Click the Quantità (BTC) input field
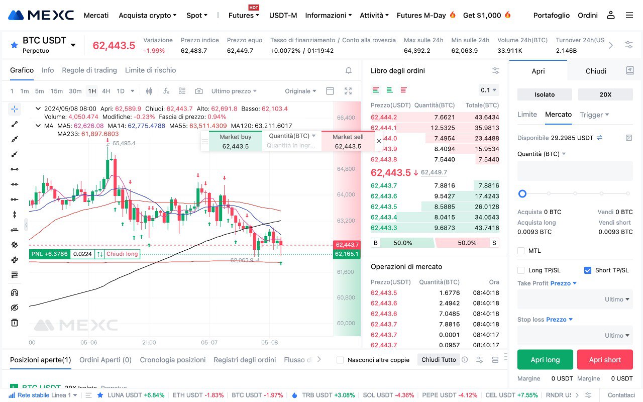The height and width of the screenshot is (402, 643). coord(575,171)
